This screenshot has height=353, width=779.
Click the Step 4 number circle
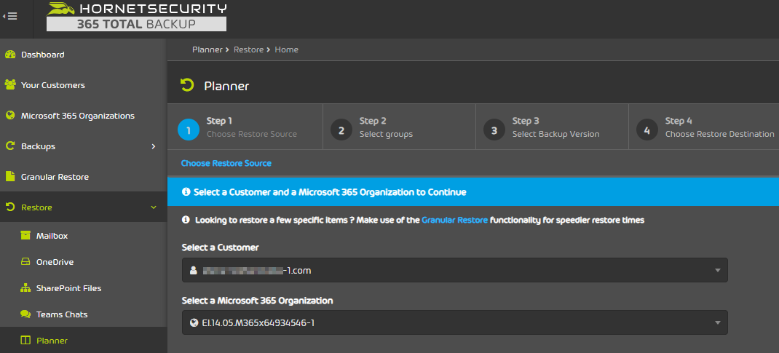[646, 130]
